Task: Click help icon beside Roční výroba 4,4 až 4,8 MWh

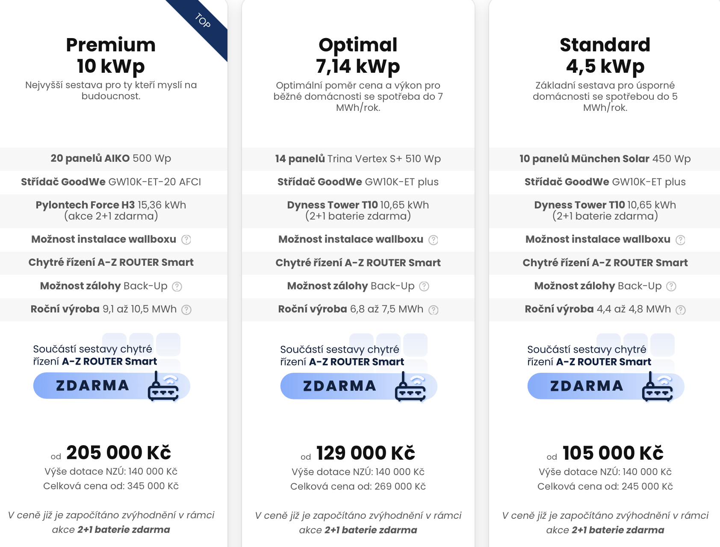Action: (x=681, y=310)
